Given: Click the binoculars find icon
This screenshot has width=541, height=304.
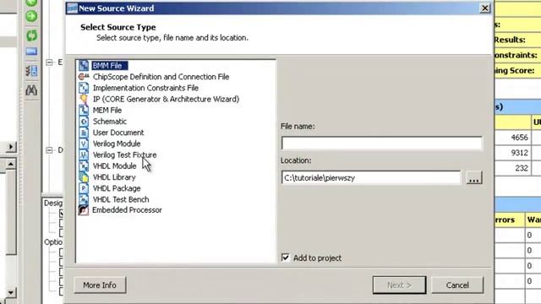Looking at the screenshot, I should (x=31, y=90).
